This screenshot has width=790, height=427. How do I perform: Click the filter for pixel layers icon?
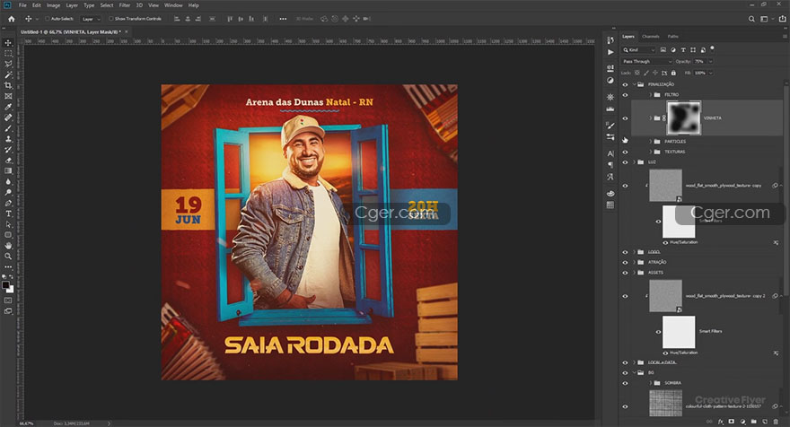pyautogui.click(x=663, y=50)
